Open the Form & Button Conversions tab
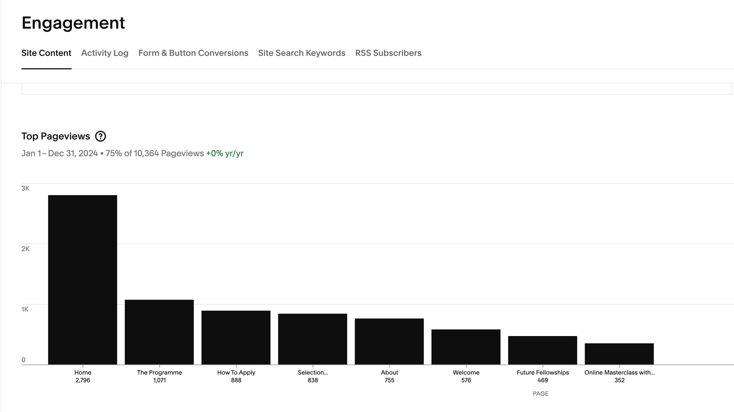The width and height of the screenshot is (734, 412). click(193, 53)
